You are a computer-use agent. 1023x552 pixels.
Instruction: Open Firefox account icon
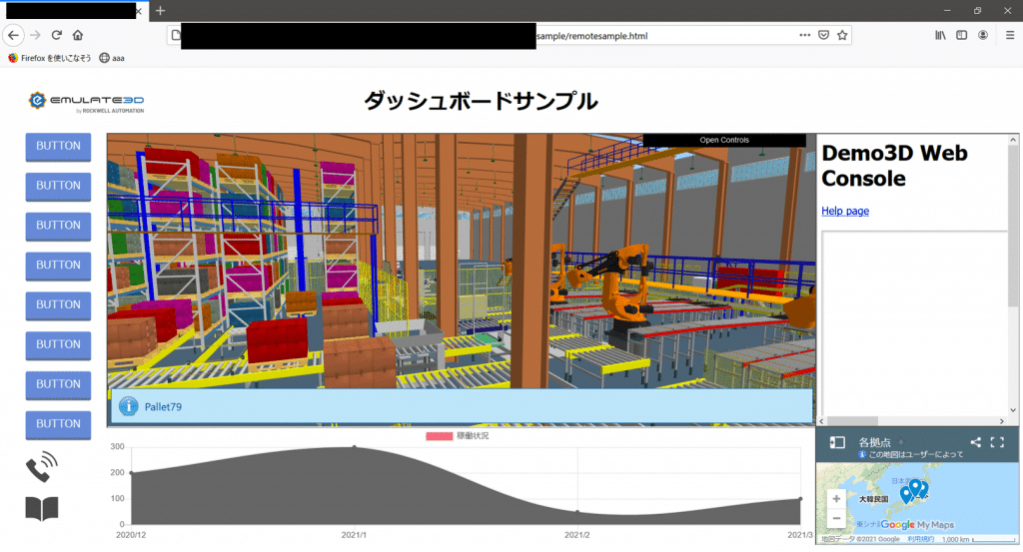(x=983, y=35)
